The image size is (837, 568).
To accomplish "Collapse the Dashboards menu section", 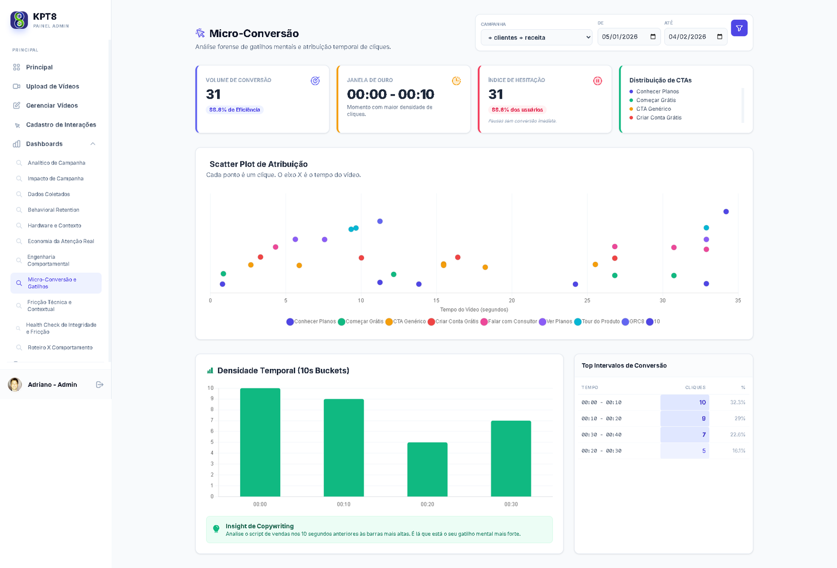I will [x=93, y=144].
